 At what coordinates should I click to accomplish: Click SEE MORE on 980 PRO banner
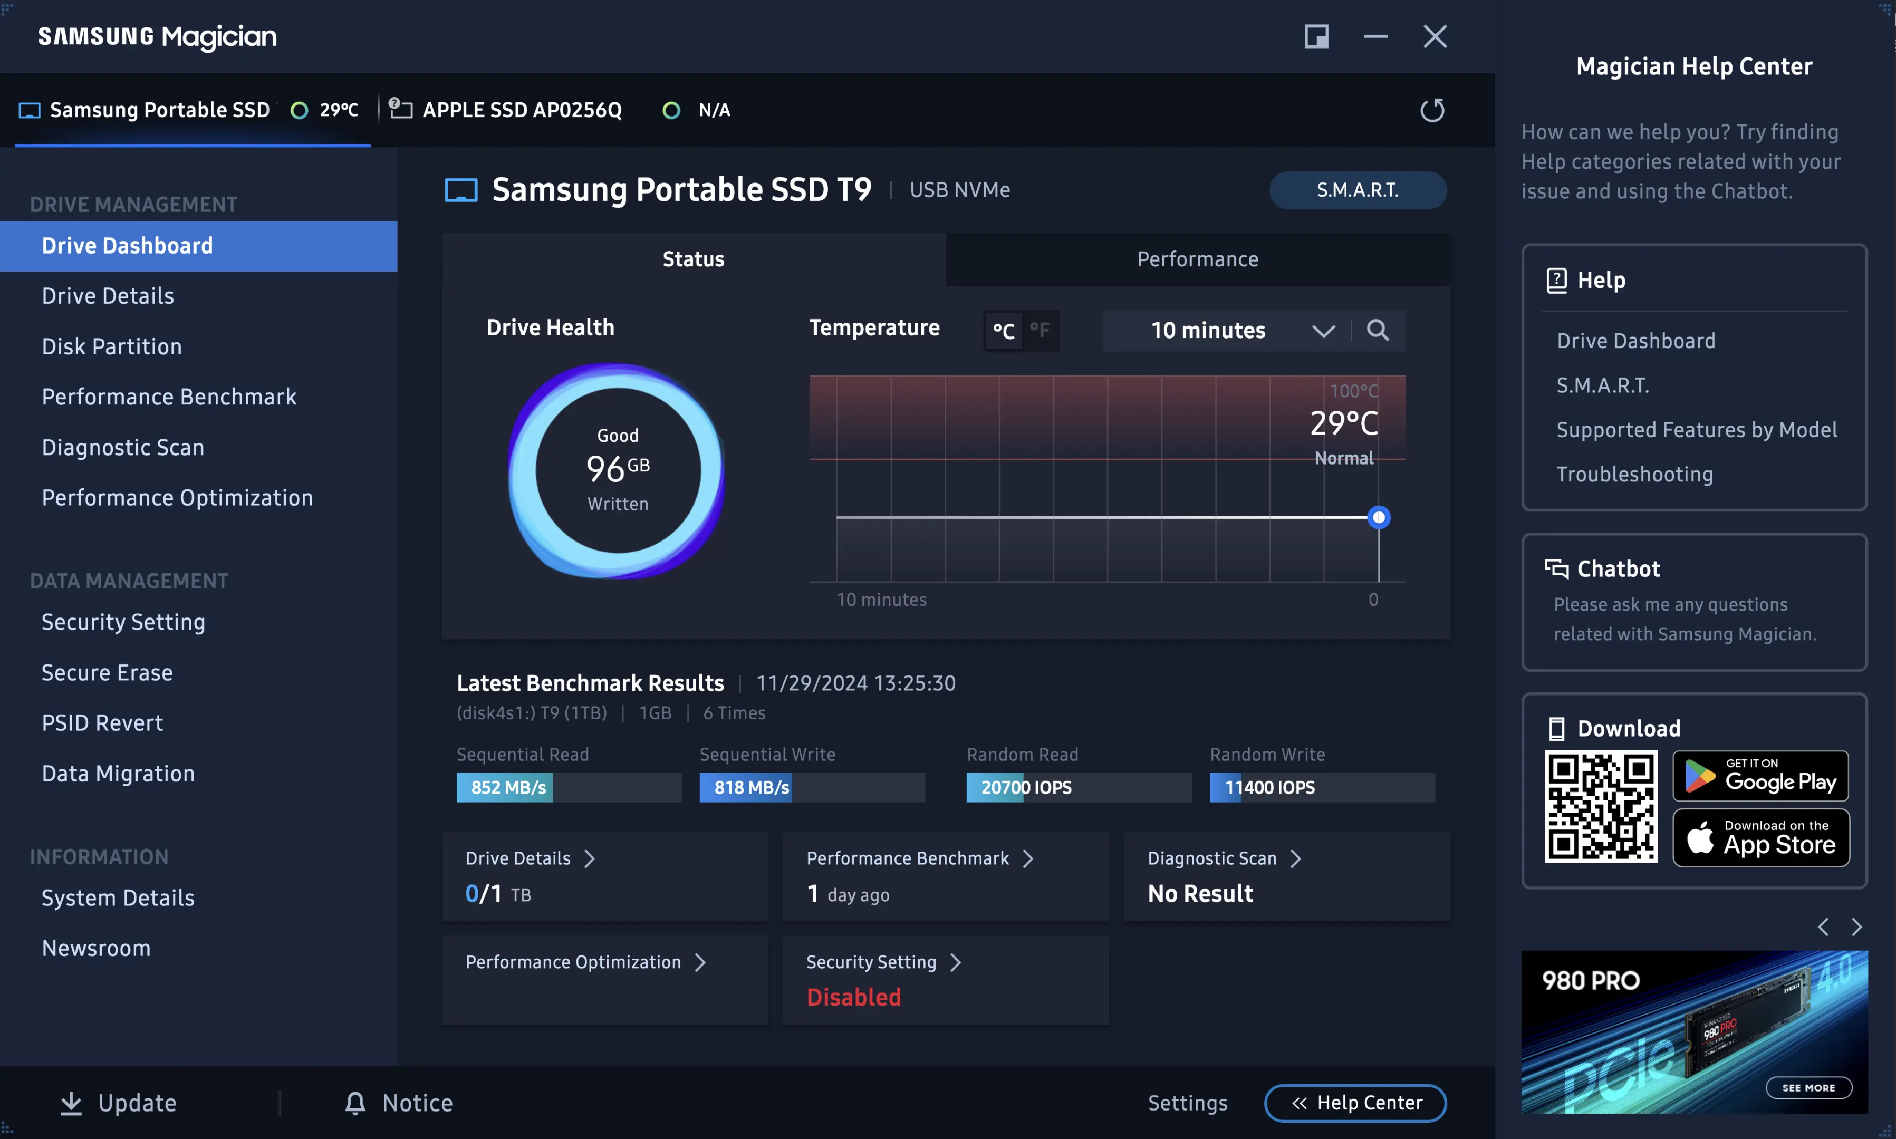coord(1808,1087)
